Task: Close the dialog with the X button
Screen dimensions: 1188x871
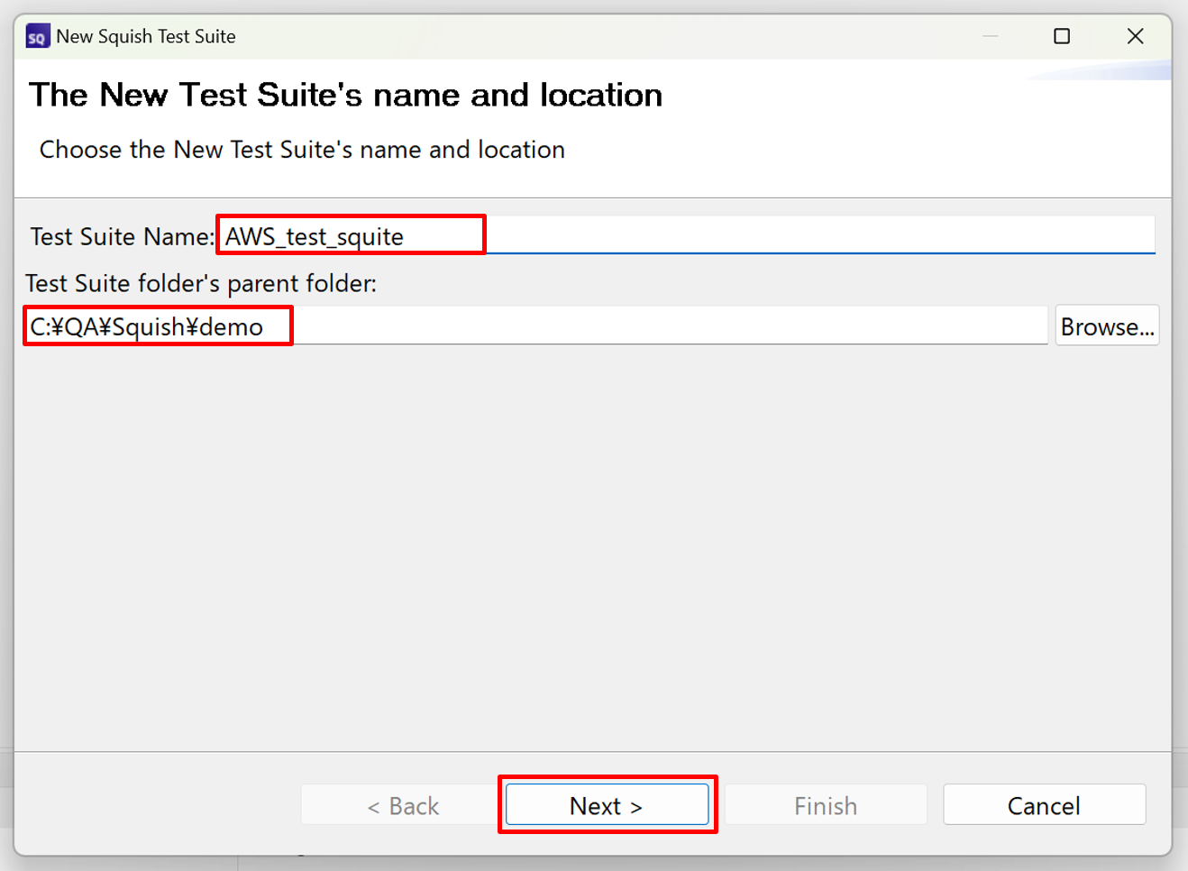Action: coord(1135,36)
